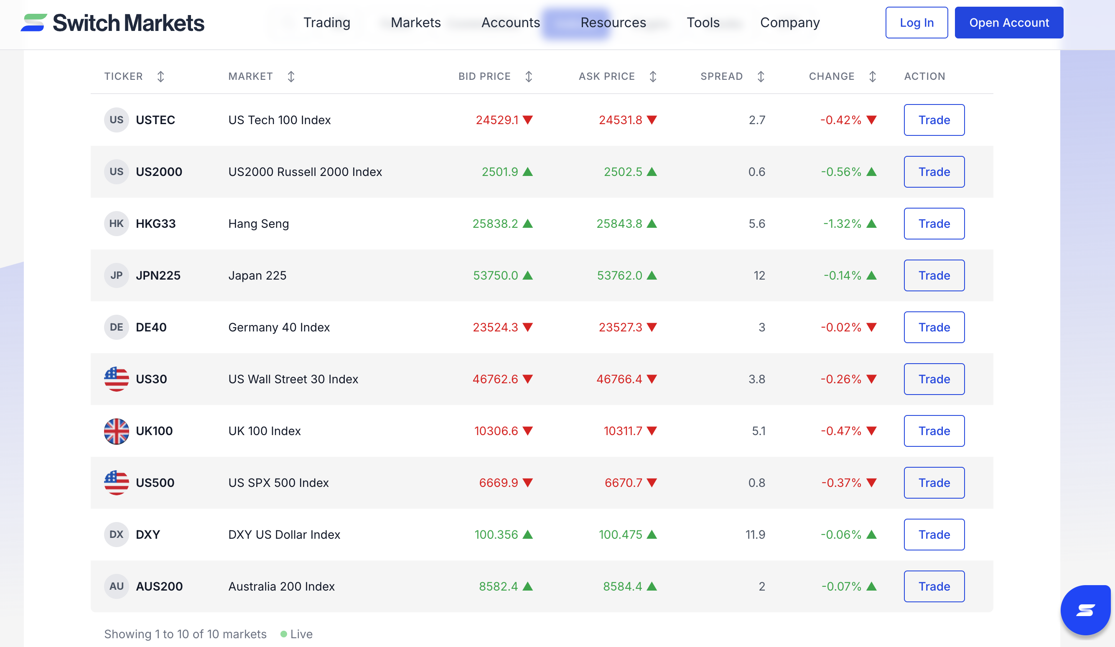Screen dimensions: 1115x647
Task: Click the red down arrow beside USTEC bid price
Action: [x=528, y=120]
